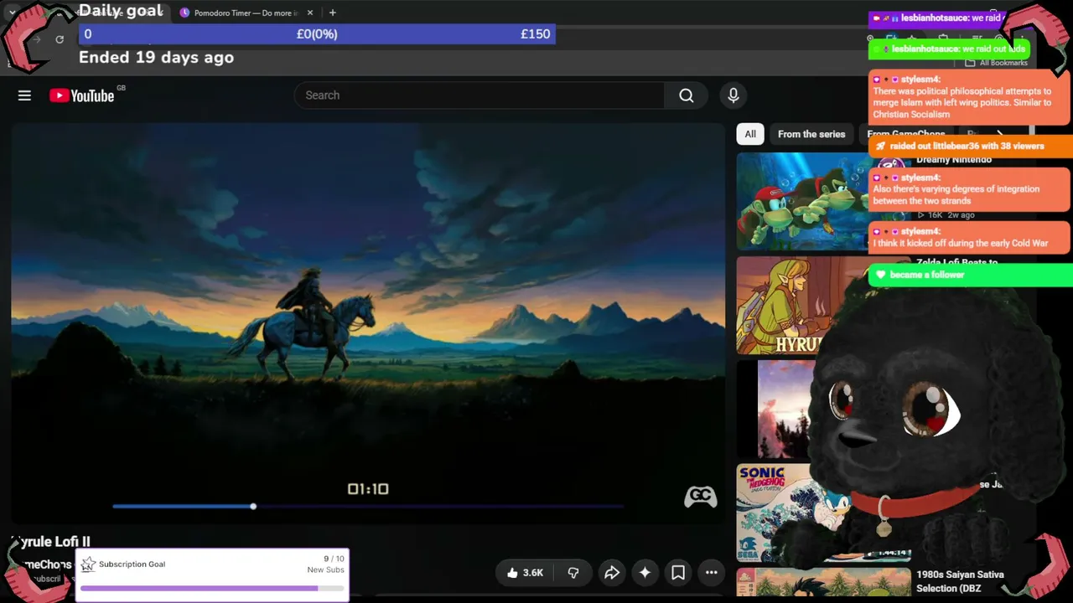Viewport: 1073px width, 603px height.
Task: Click the Hyrule Lofi video player
Action: click(x=368, y=323)
